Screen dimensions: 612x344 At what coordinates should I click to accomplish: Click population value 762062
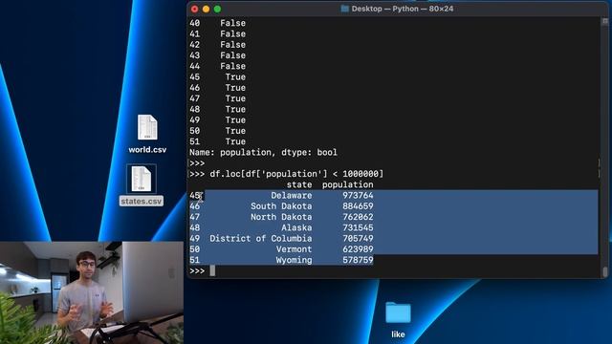click(x=358, y=217)
